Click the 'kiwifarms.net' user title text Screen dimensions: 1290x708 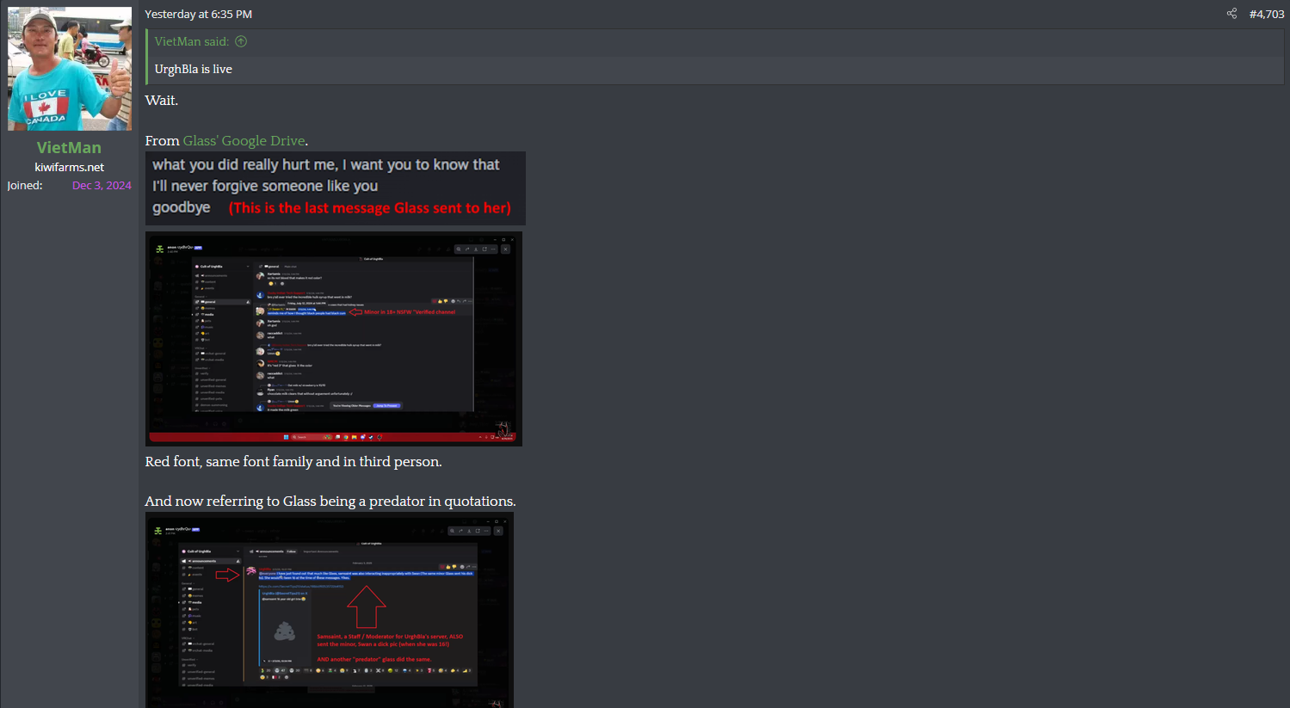(x=70, y=167)
